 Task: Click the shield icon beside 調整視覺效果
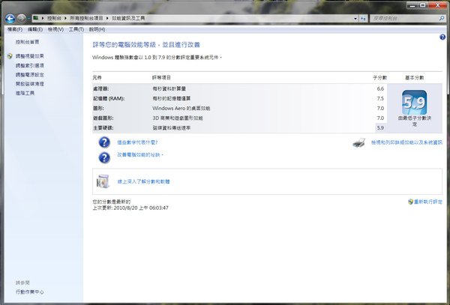tap(10, 56)
